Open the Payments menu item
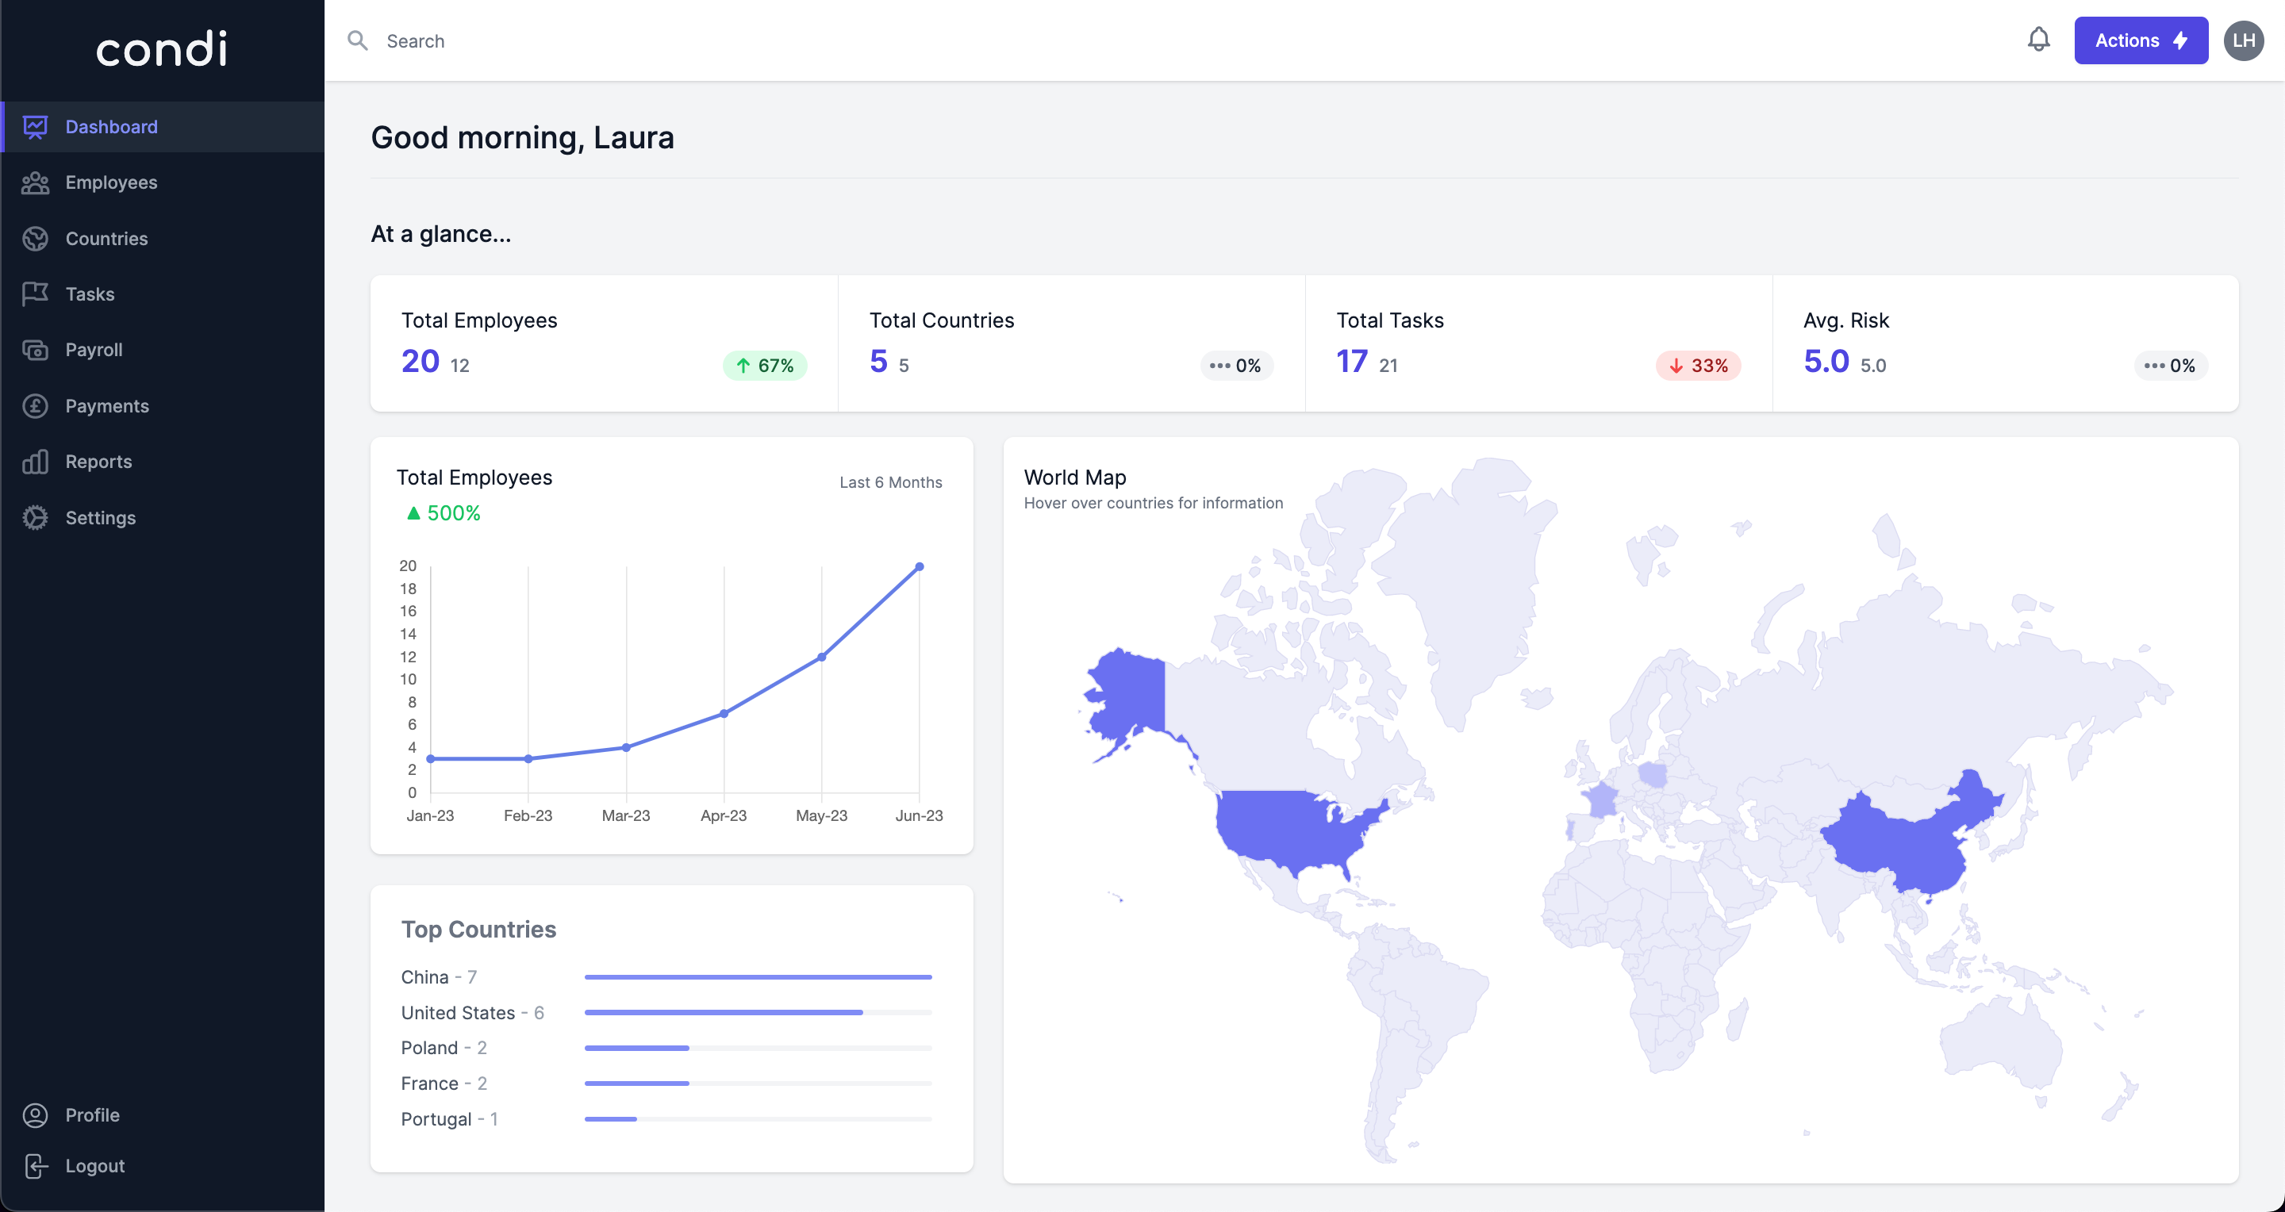Screen dimensions: 2285x1212 (106, 406)
